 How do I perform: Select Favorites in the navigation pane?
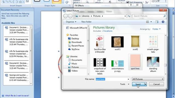tap(72, 35)
